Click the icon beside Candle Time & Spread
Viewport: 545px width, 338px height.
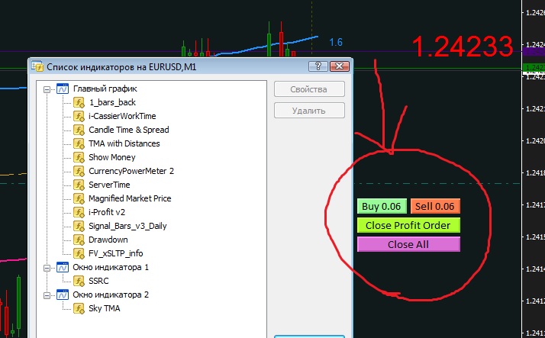point(79,130)
